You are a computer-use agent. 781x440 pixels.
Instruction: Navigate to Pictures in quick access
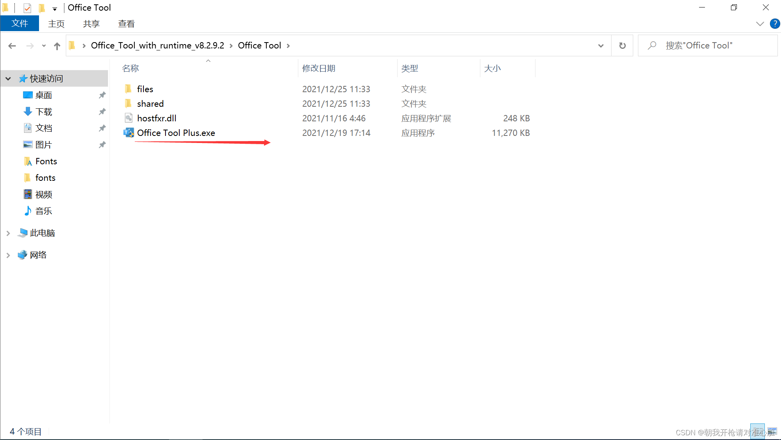point(44,145)
